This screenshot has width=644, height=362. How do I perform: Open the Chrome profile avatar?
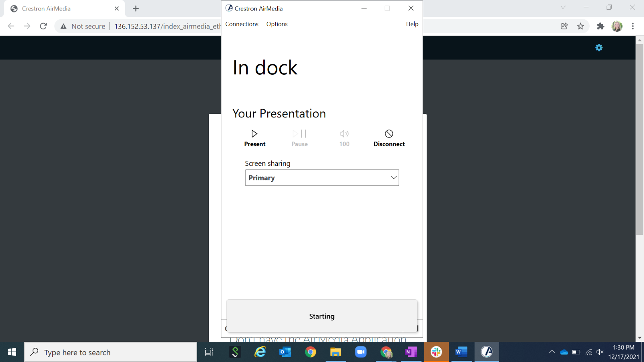[x=617, y=26]
